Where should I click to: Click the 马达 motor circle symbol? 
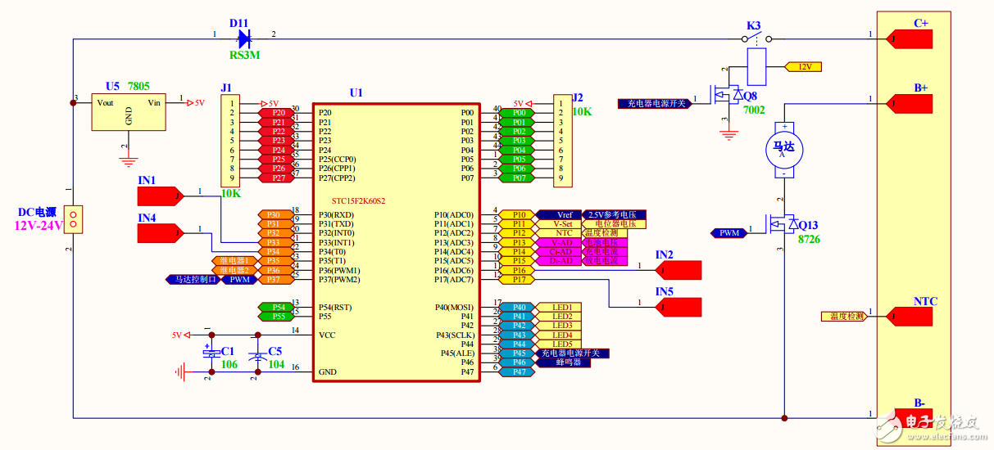[x=785, y=149]
